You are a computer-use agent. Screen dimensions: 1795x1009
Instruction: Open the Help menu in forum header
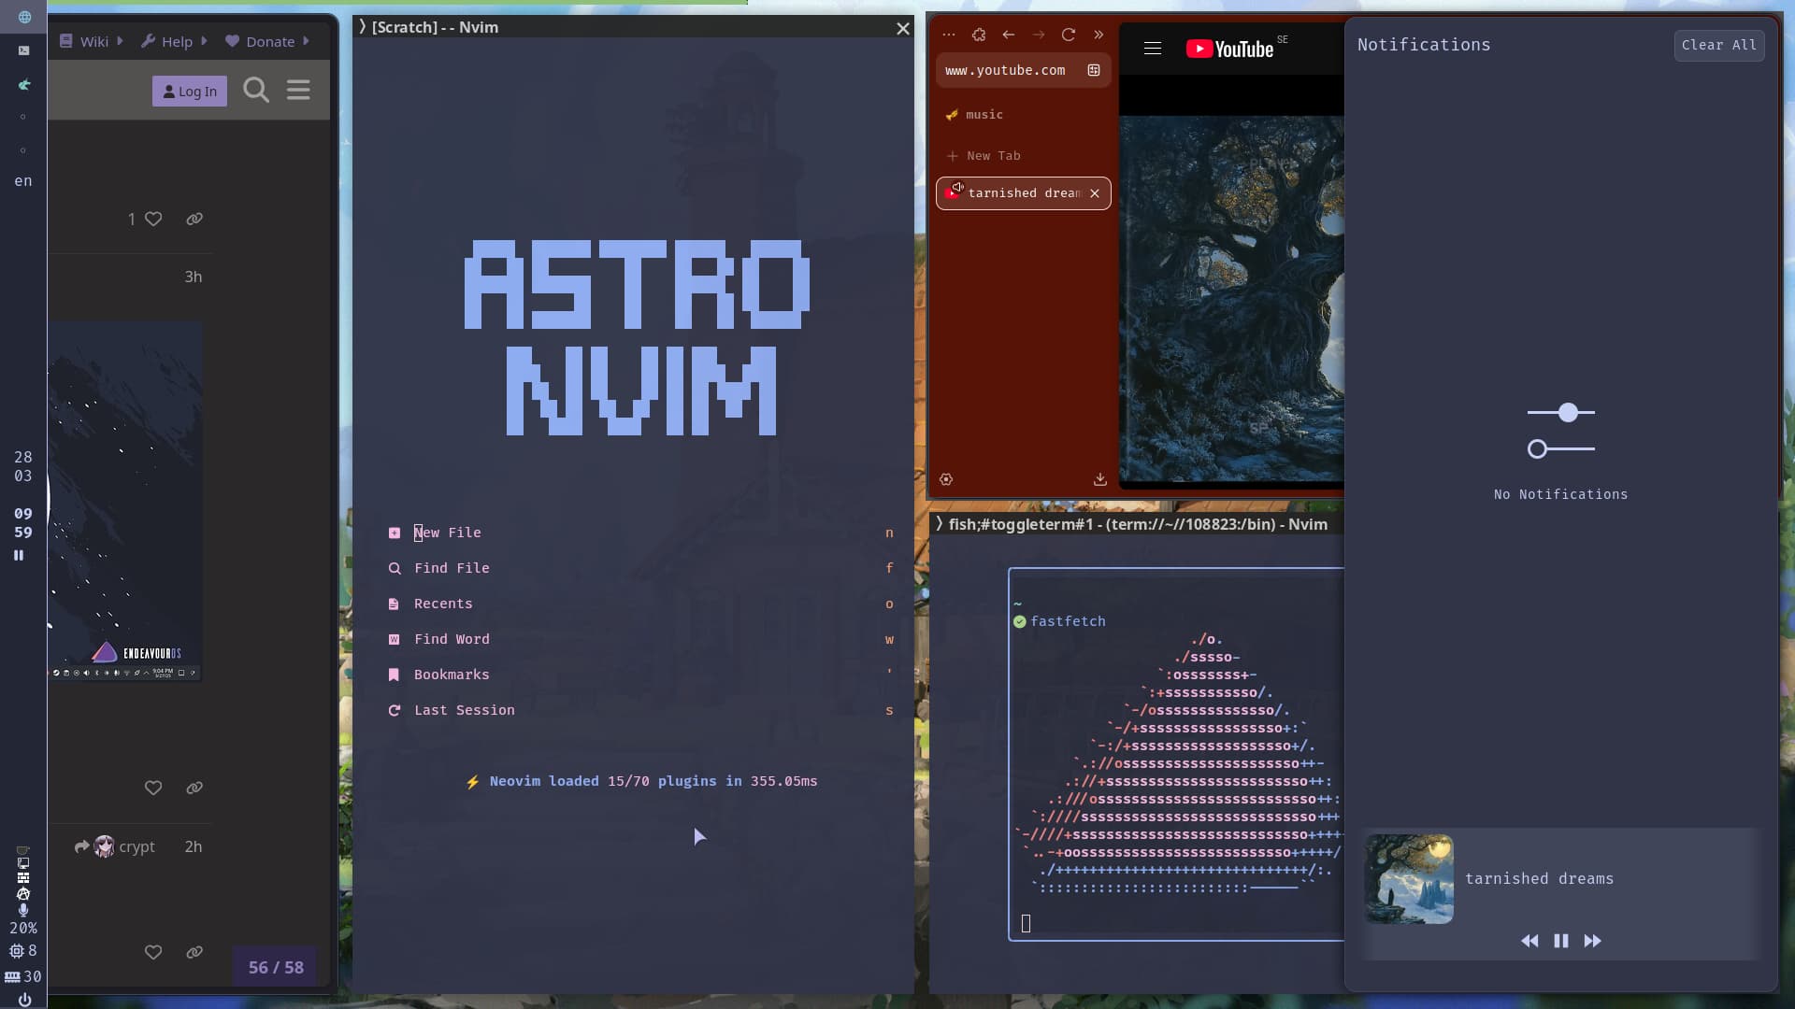coord(166,41)
